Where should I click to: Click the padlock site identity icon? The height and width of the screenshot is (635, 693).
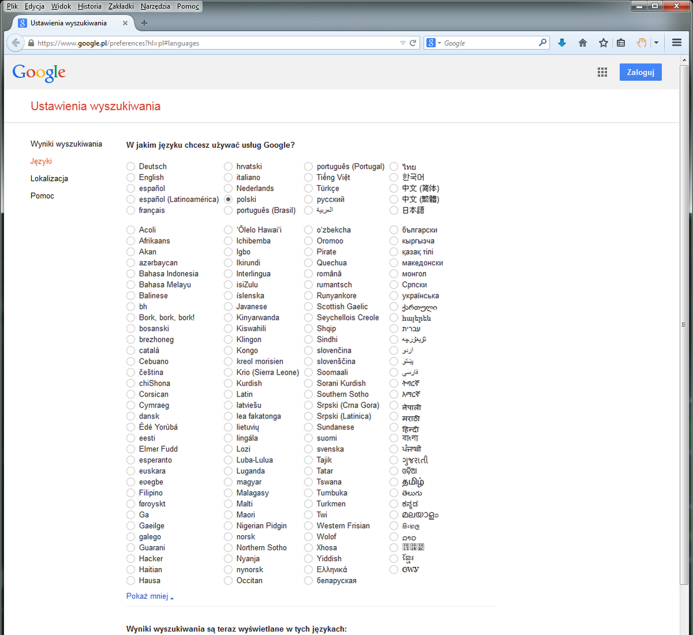[31, 43]
